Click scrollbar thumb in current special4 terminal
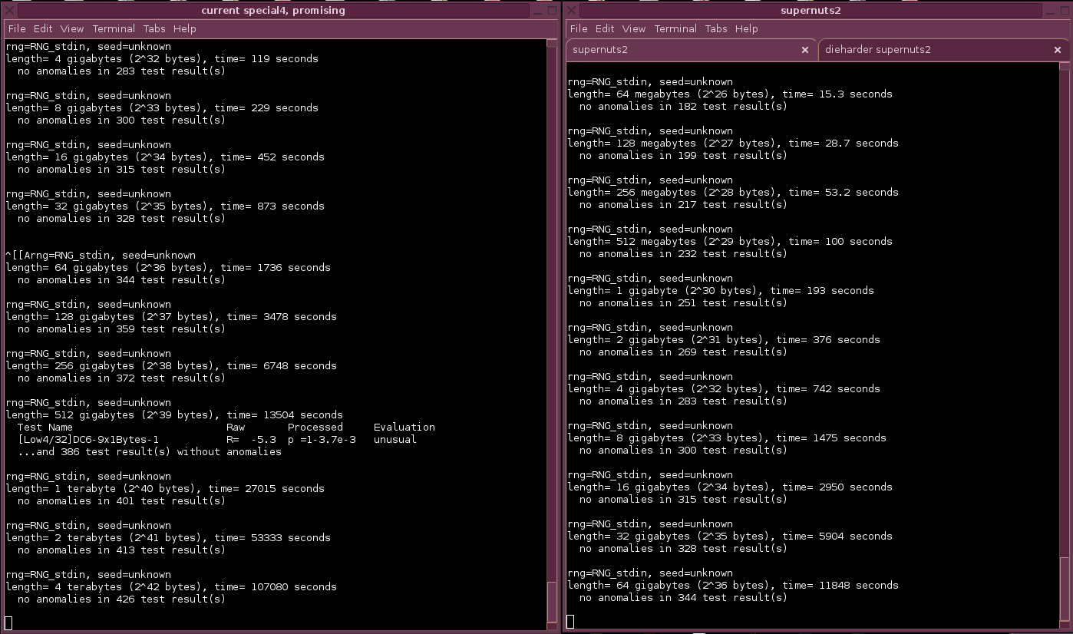The image size is (1073, 634). 552,600
